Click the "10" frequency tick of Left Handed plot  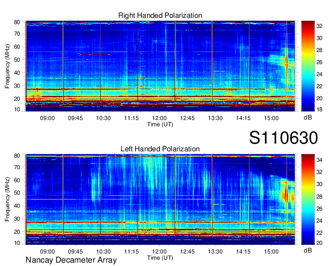(x=17, y=243)
